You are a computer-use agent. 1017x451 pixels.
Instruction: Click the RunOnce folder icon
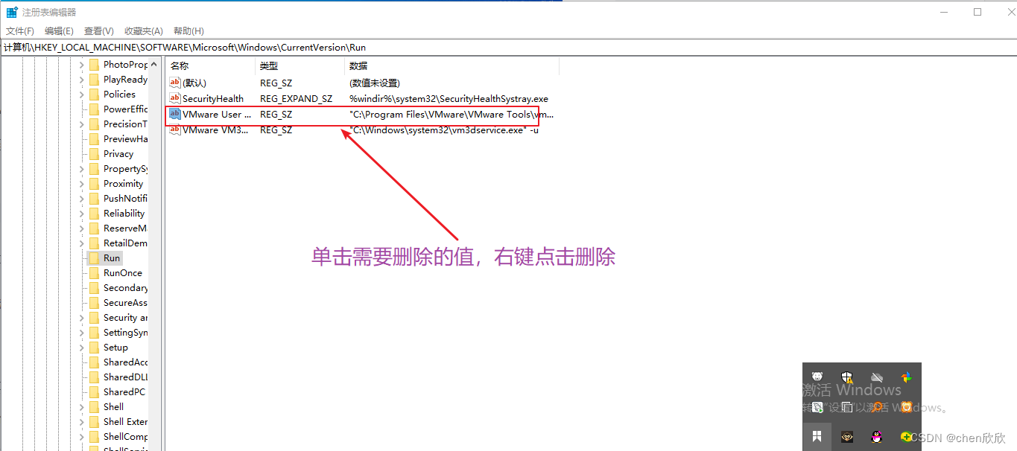[x=94, y=273]
